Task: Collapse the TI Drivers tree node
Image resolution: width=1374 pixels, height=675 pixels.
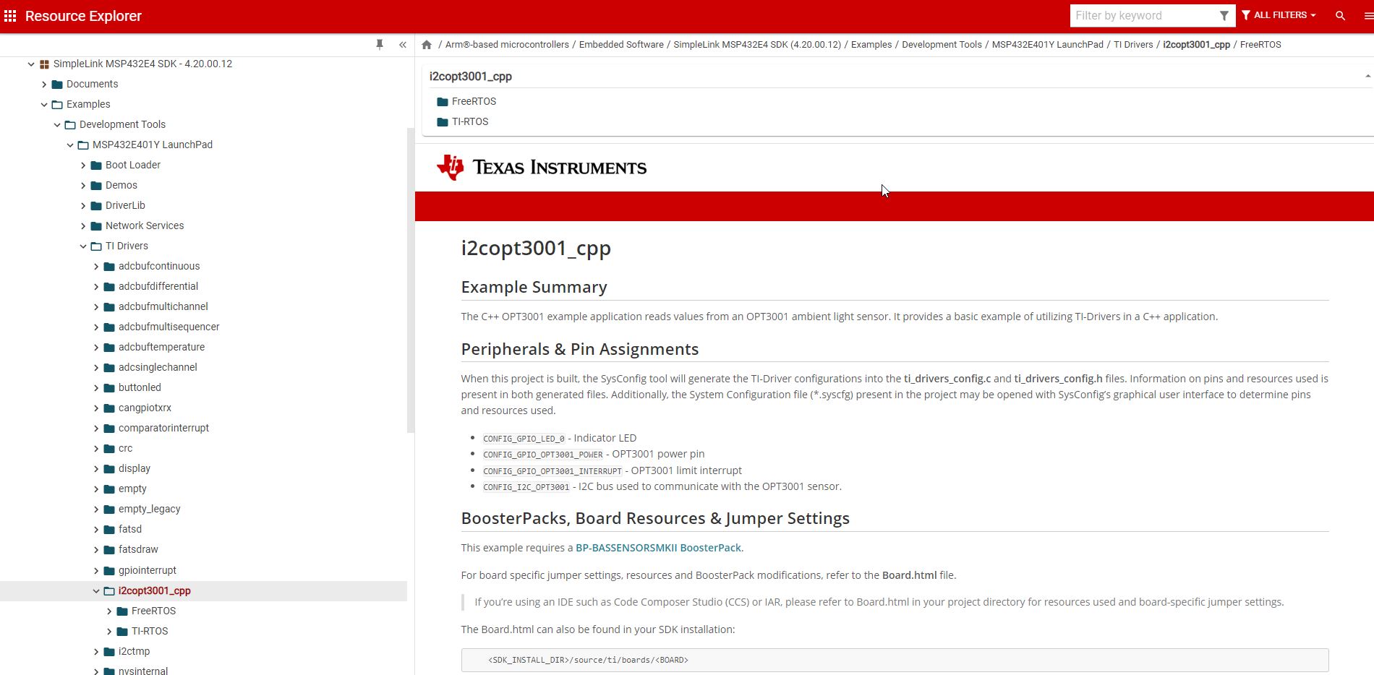Action: (83, 246)
